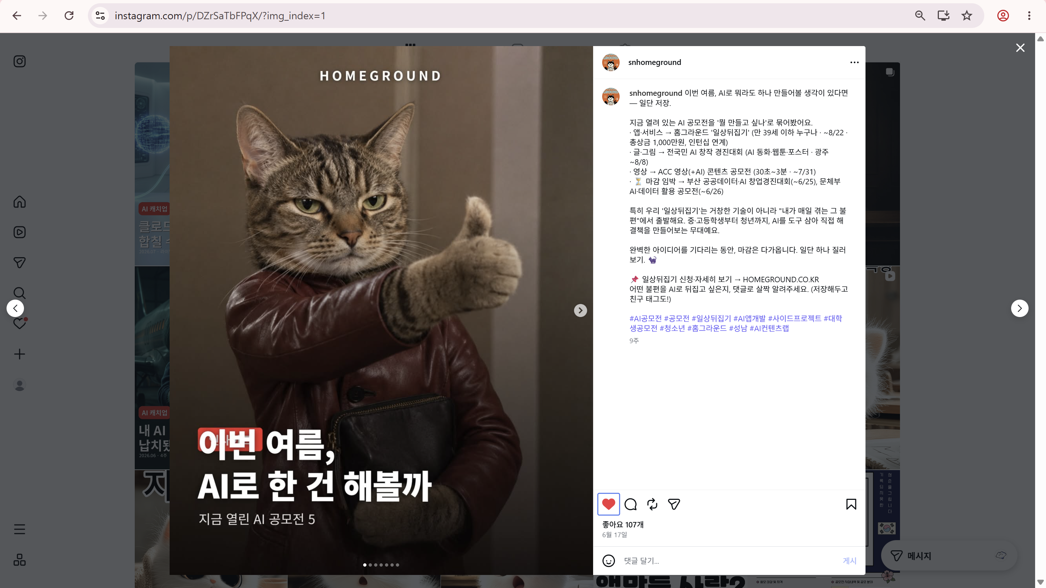
Task: Go to next post arrow at right edge
Action: coord(1019,308)
